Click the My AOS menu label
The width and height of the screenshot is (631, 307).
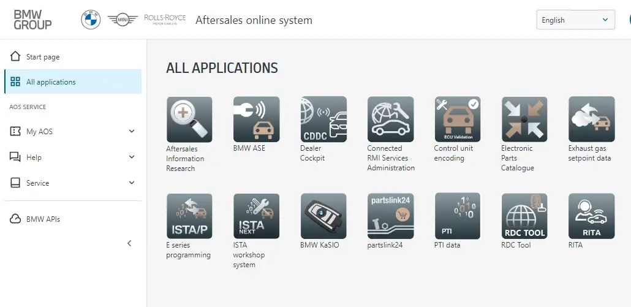pyautogui.click(x=39, y=132)
